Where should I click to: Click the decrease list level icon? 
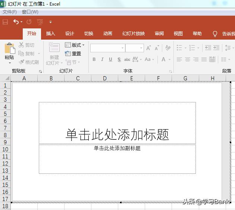click(208, 48)
